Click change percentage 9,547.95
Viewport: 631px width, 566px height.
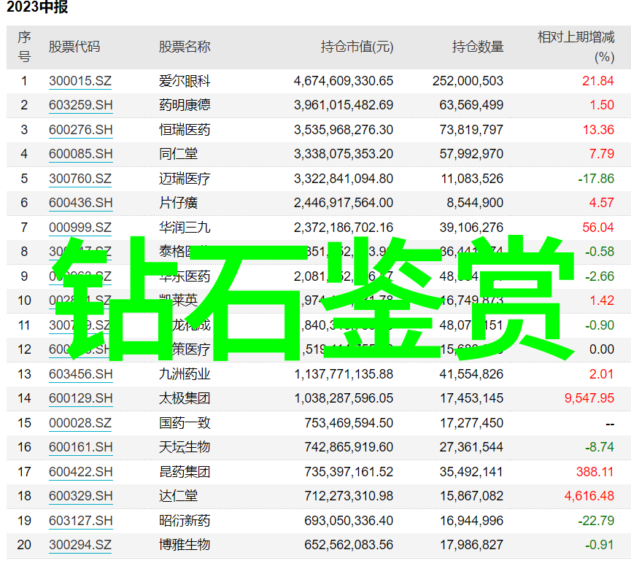click(x=589, y=399)
